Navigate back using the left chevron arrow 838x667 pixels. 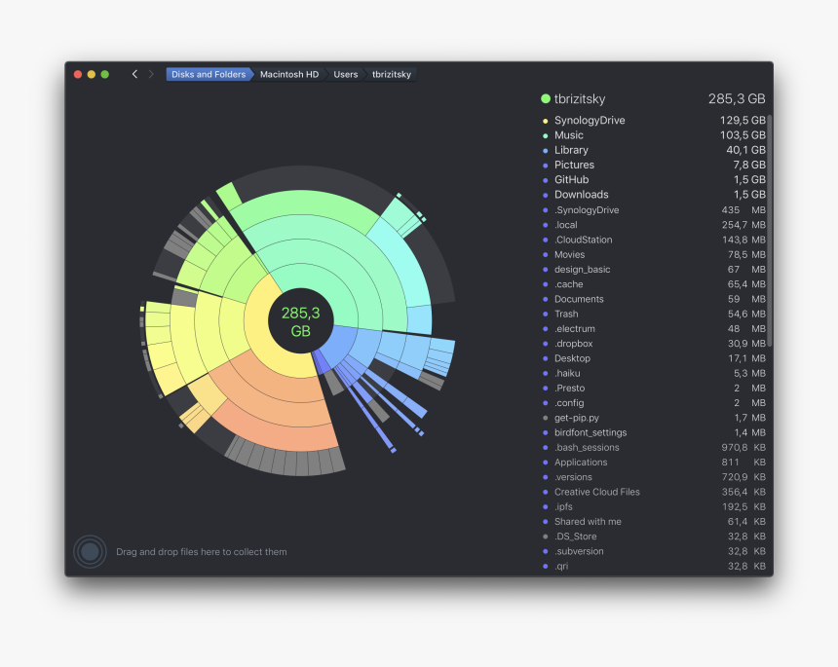point(134,73)
